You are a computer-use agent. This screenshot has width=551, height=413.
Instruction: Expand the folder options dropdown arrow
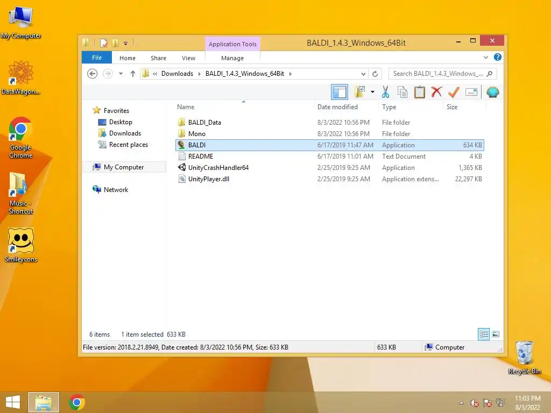372,92
